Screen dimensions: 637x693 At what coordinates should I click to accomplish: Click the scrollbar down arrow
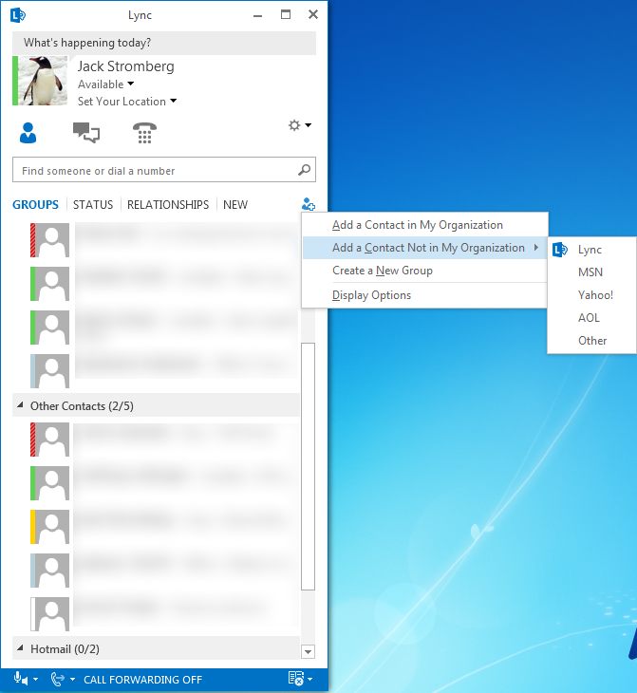[308, 651]
